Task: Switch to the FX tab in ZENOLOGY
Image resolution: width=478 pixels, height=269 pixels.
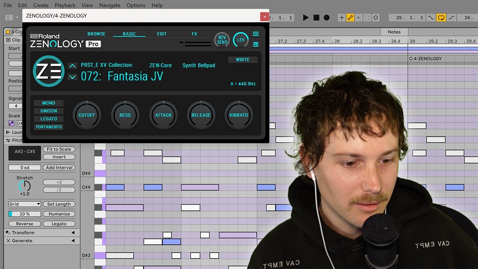Action: coord(194,34)
